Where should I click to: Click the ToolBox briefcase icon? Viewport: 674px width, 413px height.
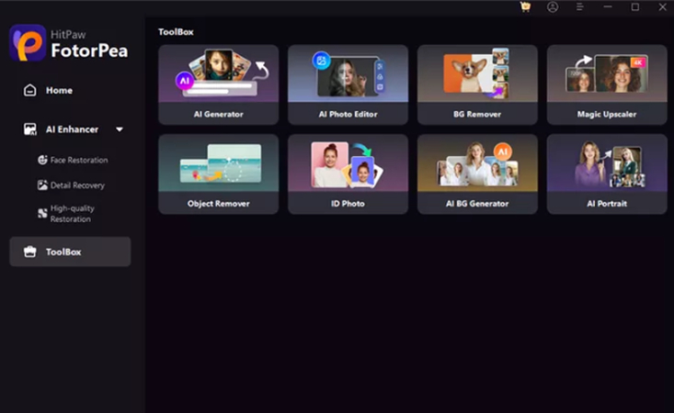(30, 251)
